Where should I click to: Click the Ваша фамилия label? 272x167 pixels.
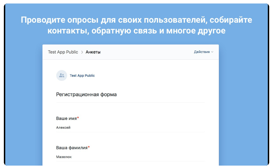coord(72,147)
